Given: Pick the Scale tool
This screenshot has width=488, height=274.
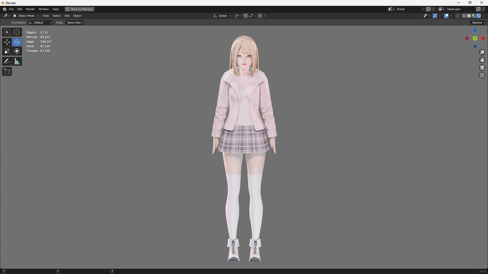Looking at the screenshot, I should tap(7, 51).
